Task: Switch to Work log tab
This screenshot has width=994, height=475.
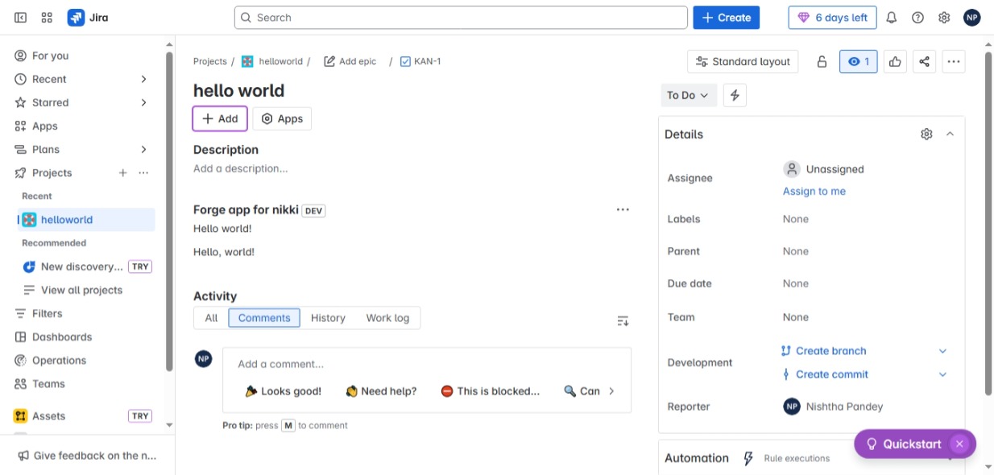Action: tap(387, 318)
